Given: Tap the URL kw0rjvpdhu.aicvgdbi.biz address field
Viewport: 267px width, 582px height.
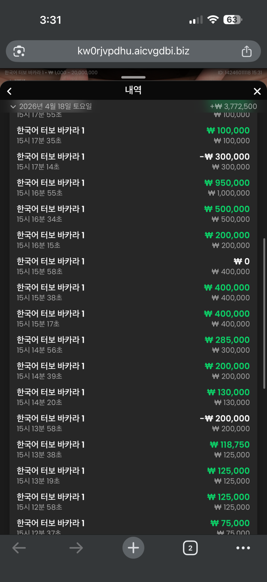Looking at the screenshot, I should point(133,51).
